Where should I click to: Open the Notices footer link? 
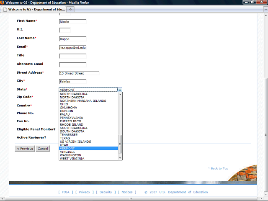127,192
